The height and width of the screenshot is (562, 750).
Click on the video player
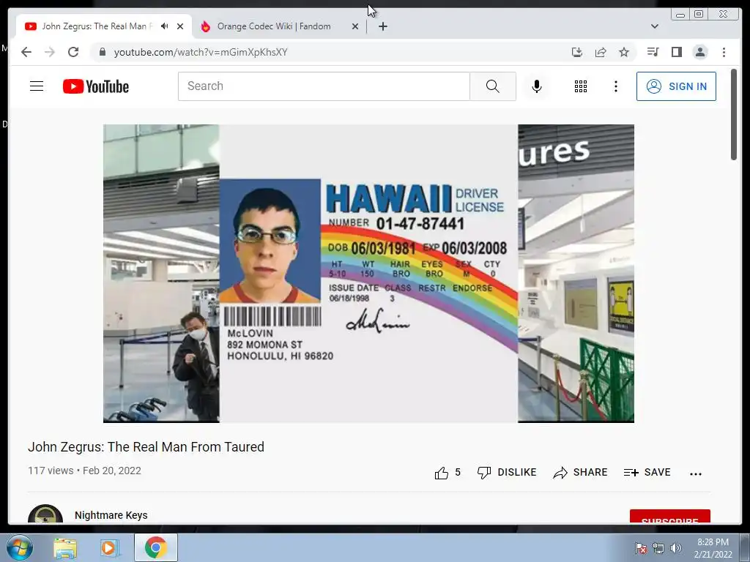click(369, 274)
